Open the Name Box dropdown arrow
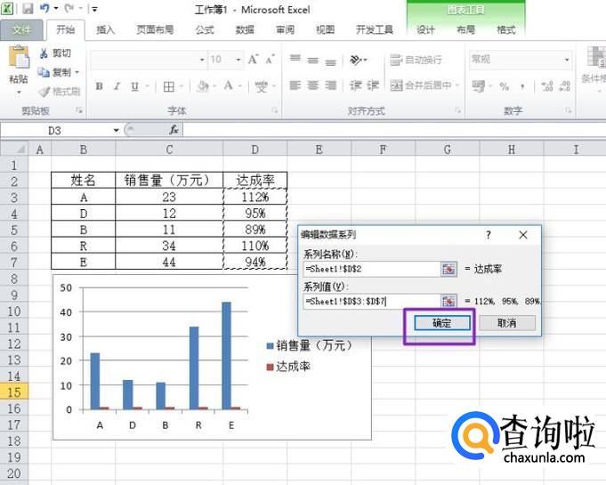This screenshot has width=606, height=485. pos(116,130)
